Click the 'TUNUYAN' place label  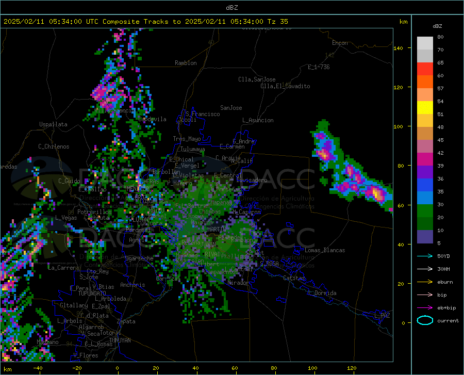point(120,340)
